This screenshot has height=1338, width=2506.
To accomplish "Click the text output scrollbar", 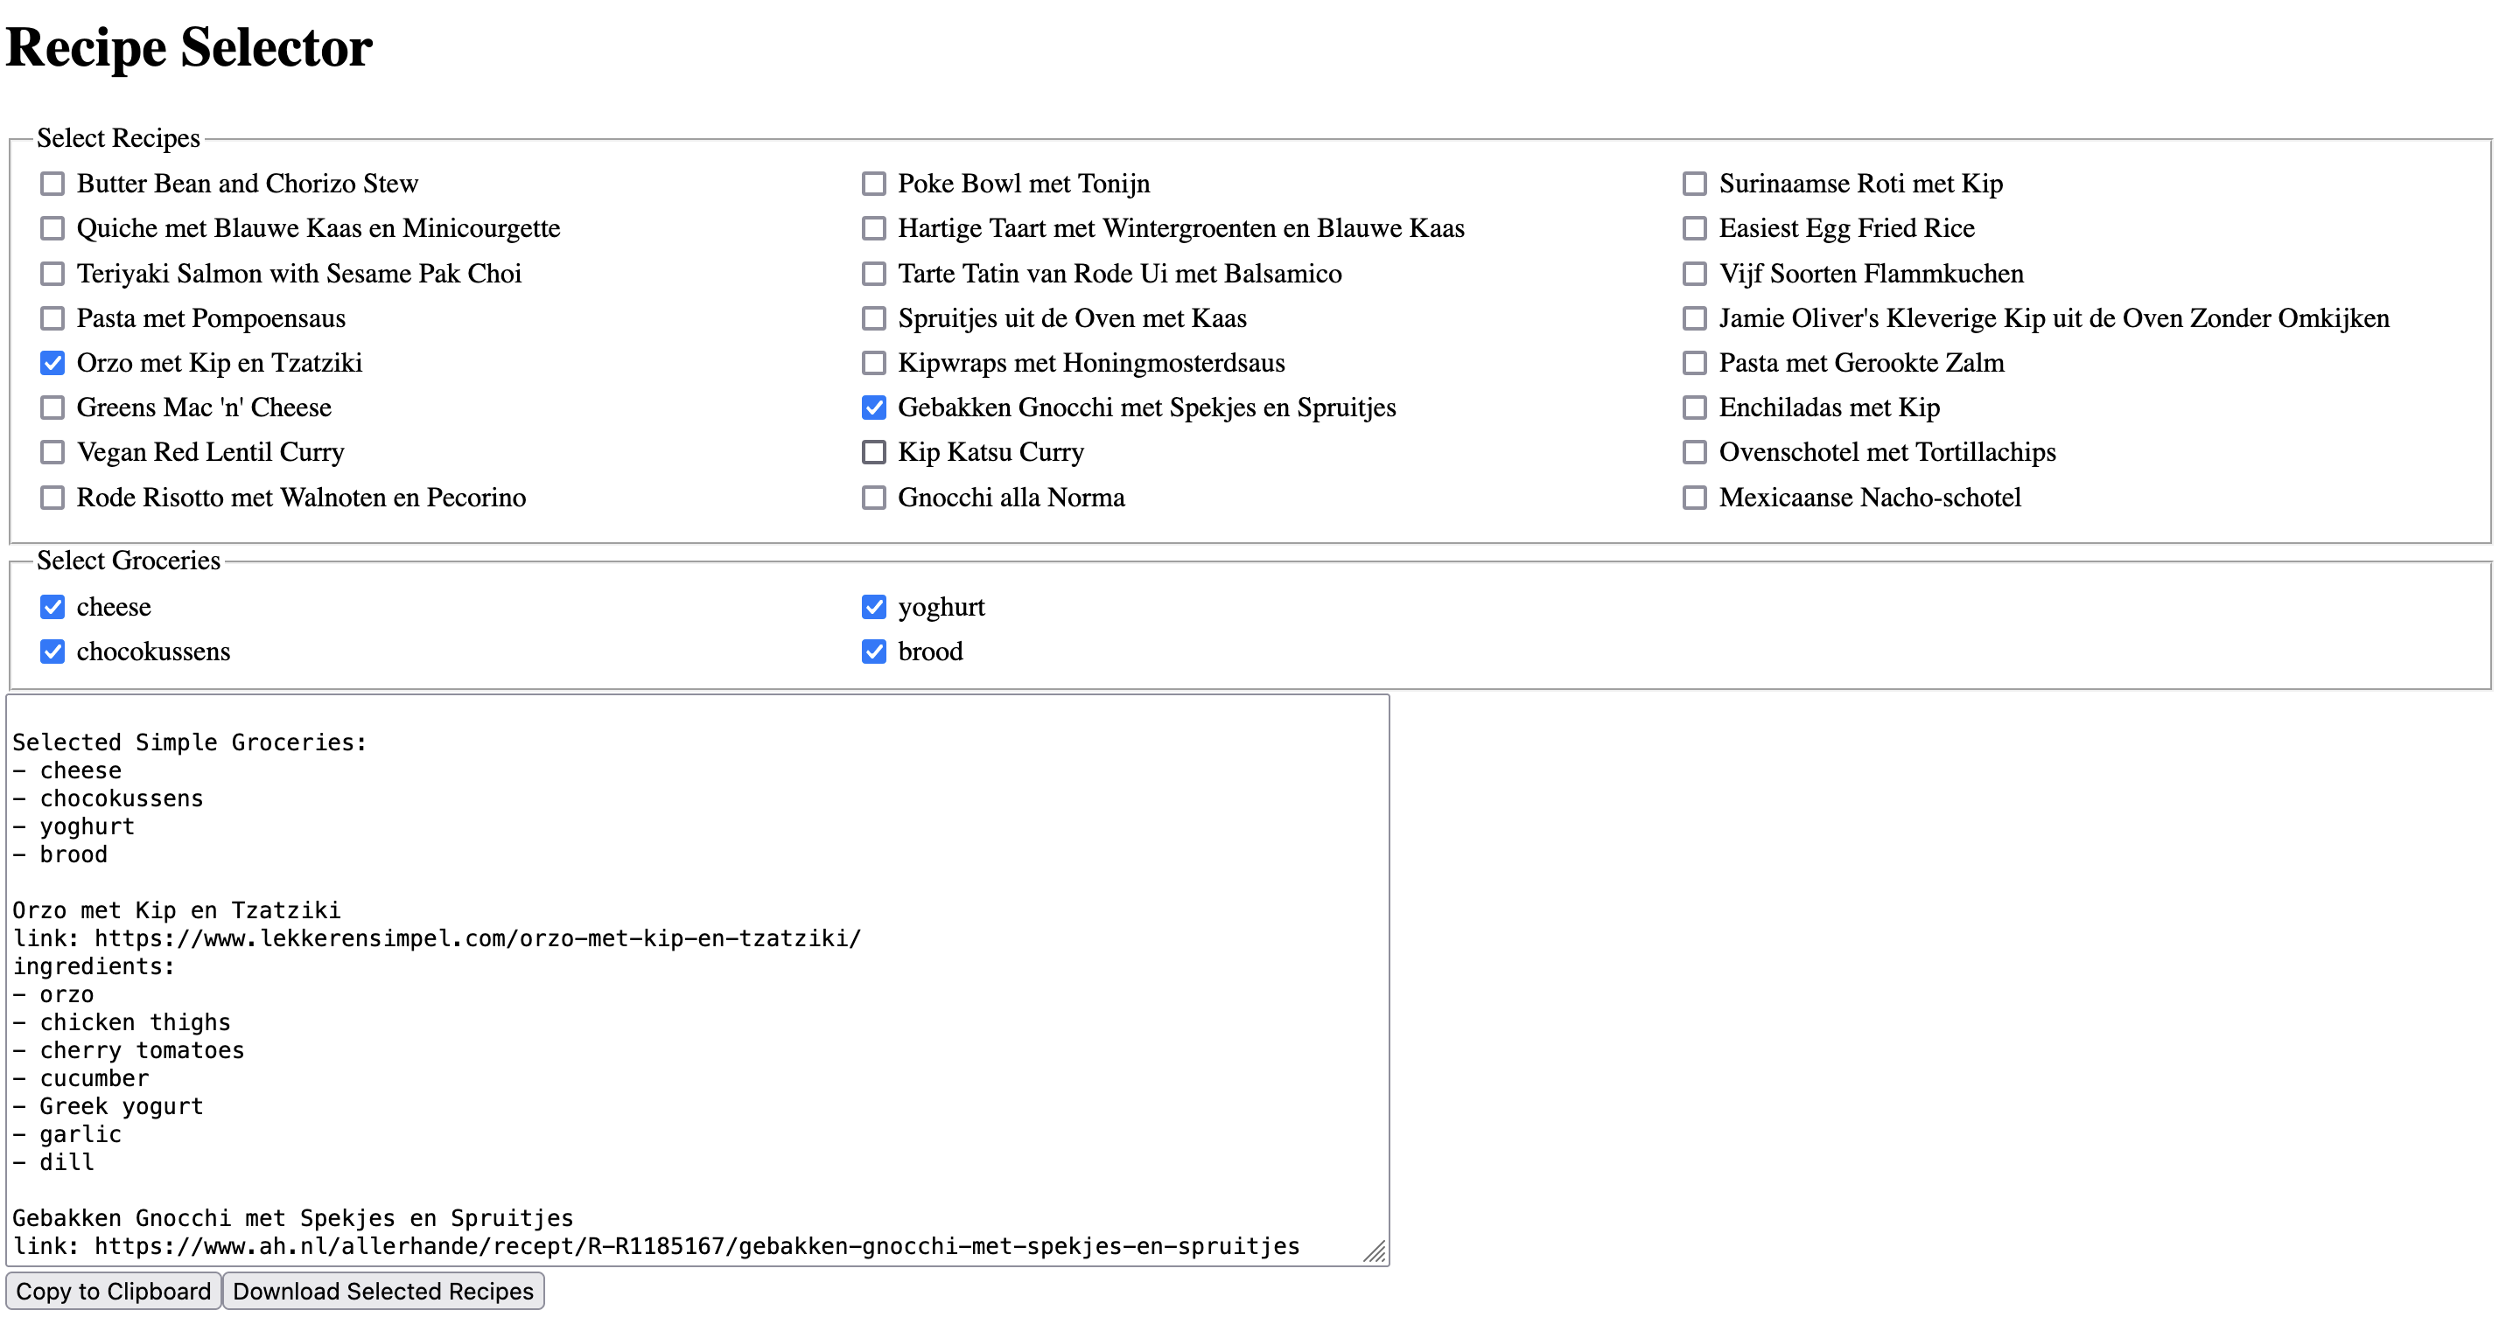I will [1375, 977].
